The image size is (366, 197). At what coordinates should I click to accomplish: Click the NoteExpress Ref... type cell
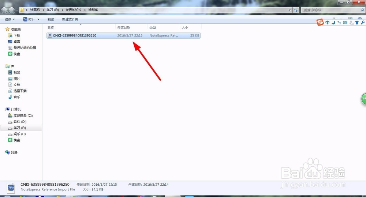point(164,35)
